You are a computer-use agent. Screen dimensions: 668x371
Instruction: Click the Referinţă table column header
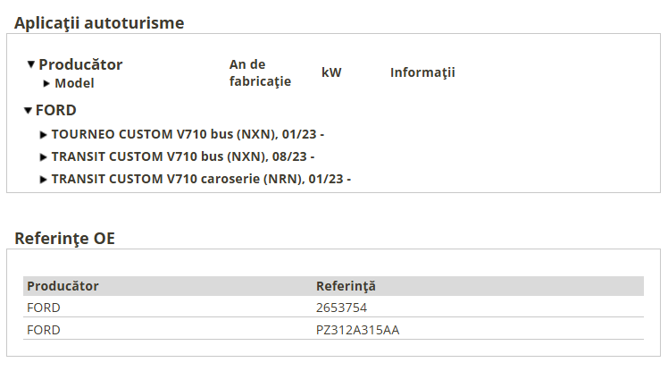pyautogui.click(x=346, y=286)
